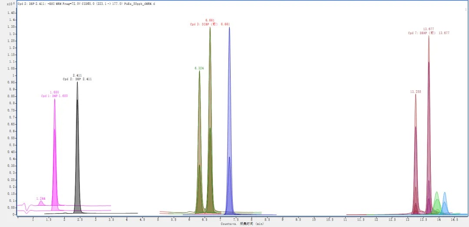Click the 'Cpd 1: DMP 1.680' peak label
This screenshot has width=469, height=227.
click(54, 96)
